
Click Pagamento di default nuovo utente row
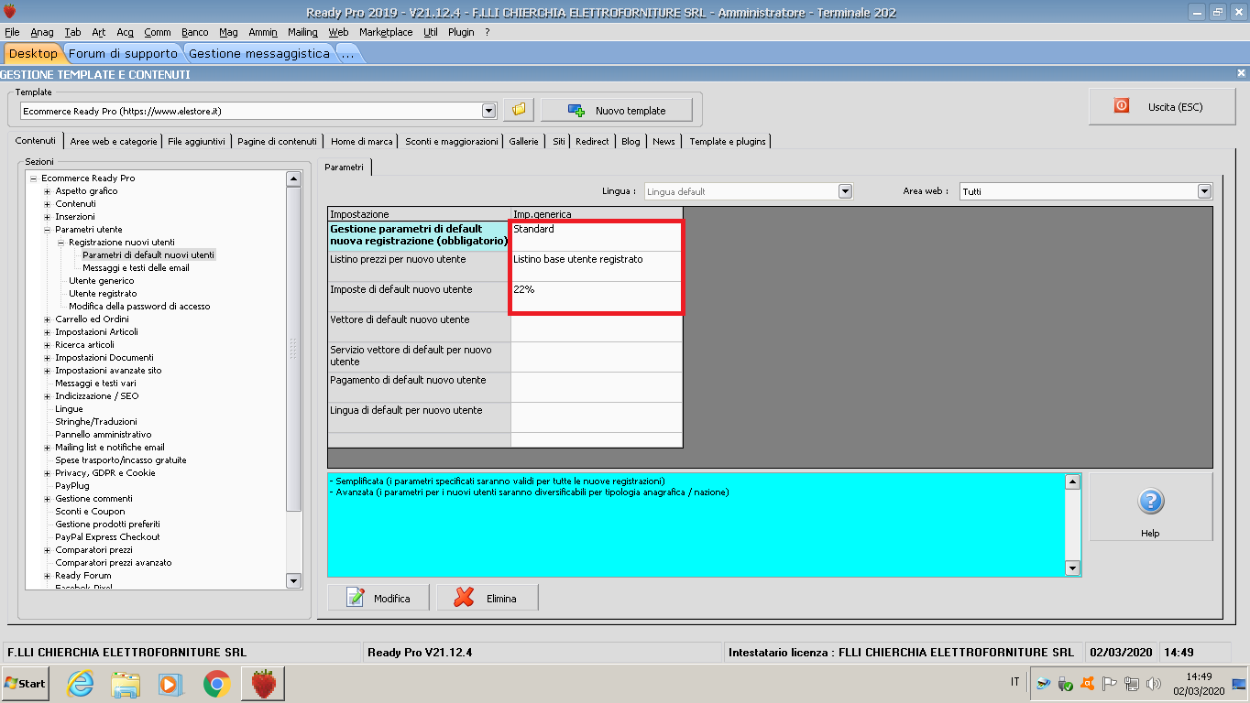pos(505,387)
